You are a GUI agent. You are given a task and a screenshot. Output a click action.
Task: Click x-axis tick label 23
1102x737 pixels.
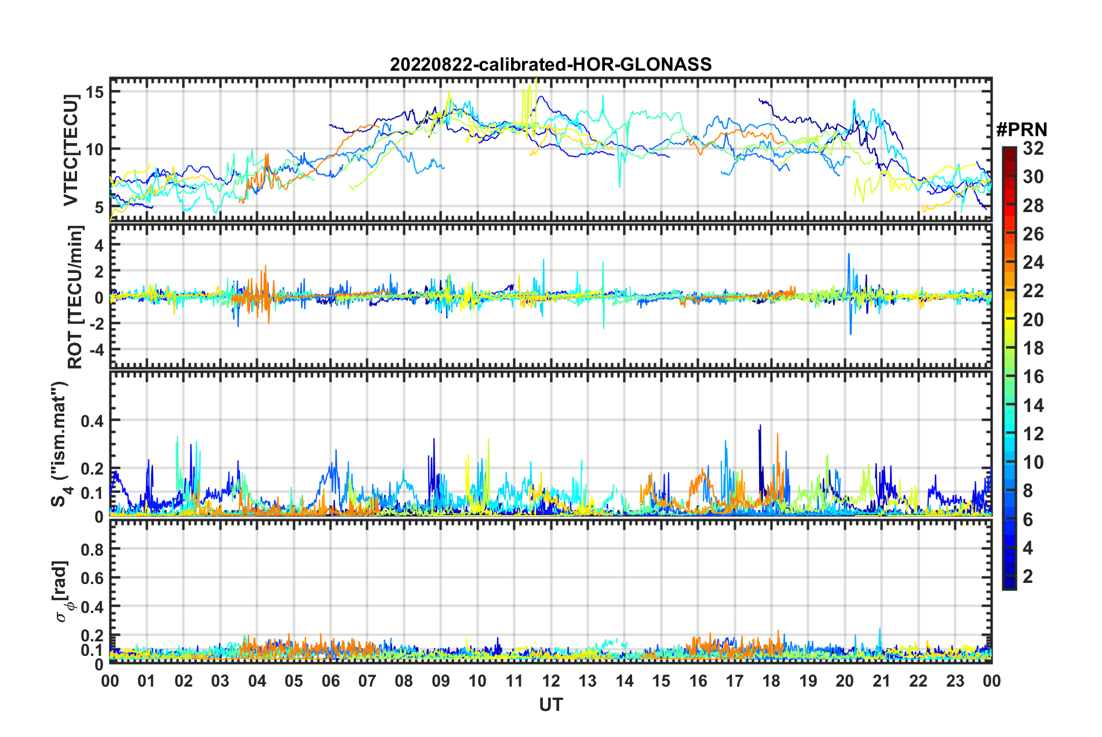pos(955,681)
